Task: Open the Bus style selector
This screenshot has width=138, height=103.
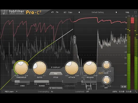Action: (56, 74)
